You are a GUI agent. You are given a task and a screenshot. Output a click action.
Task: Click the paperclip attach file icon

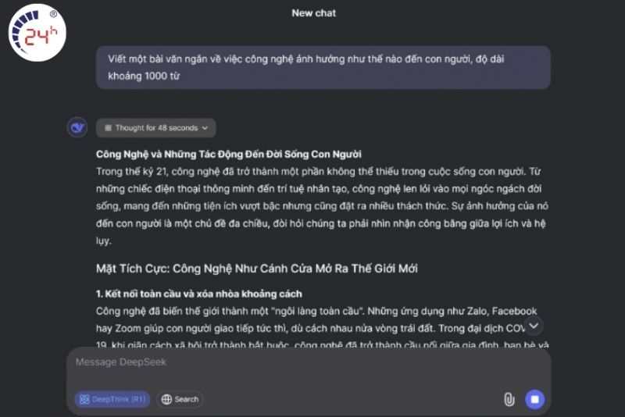[x=509, y=399]
